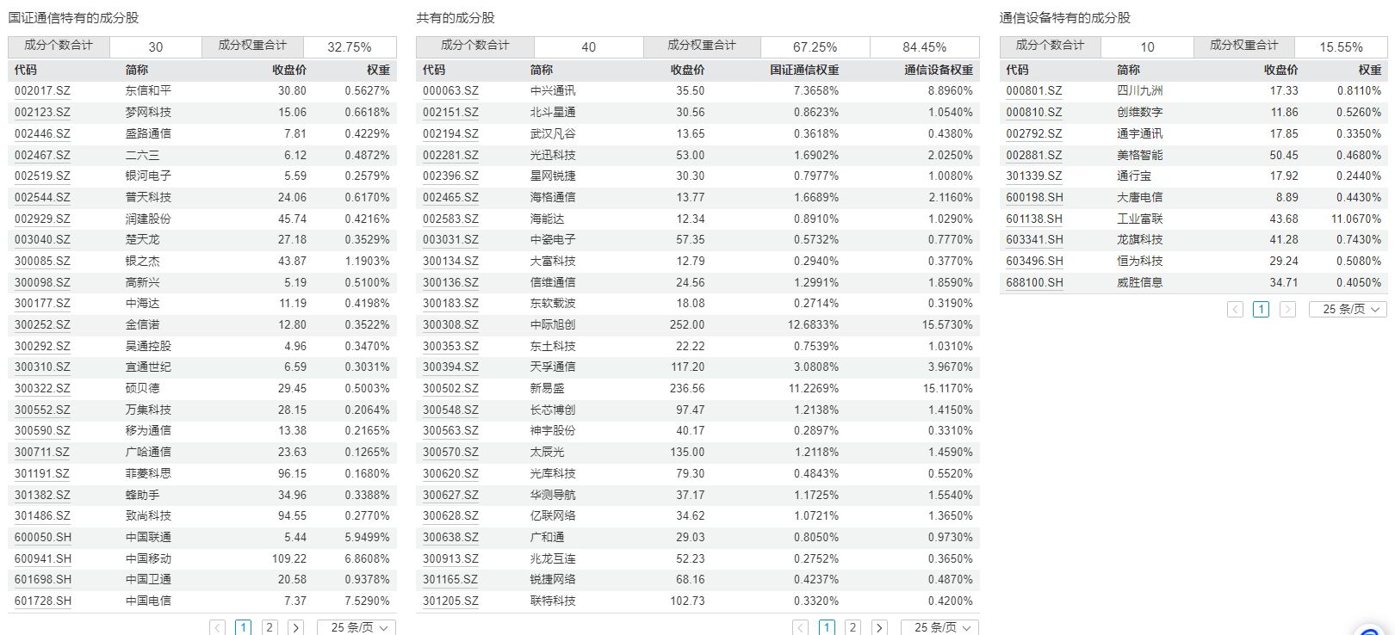
Task: Click next page arrow in right table pagination
Action: click(x=1287, y=309)
